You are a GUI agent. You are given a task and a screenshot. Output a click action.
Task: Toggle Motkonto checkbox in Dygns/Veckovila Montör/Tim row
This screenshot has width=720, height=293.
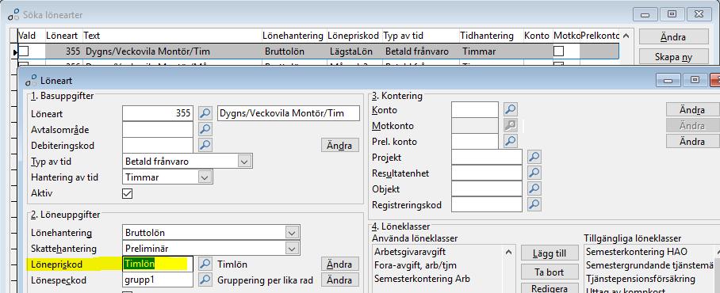[558, 51]
